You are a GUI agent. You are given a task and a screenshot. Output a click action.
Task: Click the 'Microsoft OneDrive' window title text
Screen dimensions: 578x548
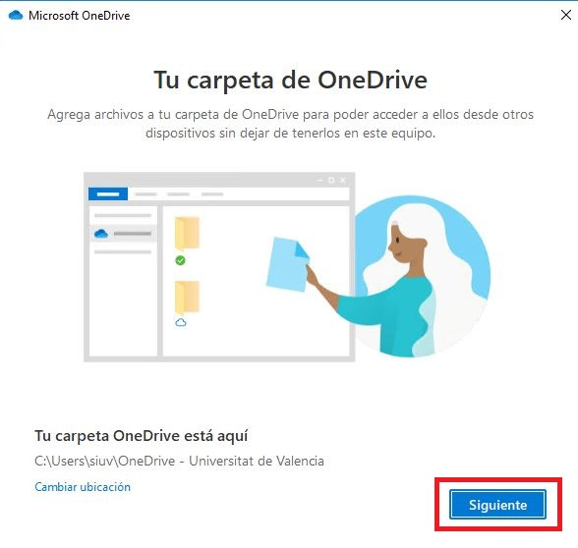(x=80, y=16)
